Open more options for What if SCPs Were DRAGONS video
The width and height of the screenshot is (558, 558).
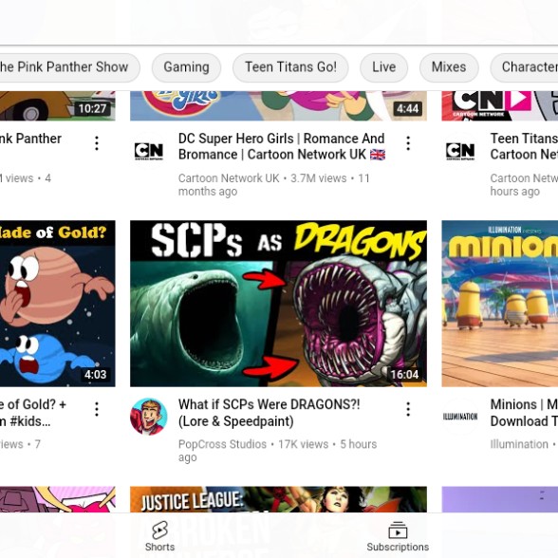tap(408, 409)
